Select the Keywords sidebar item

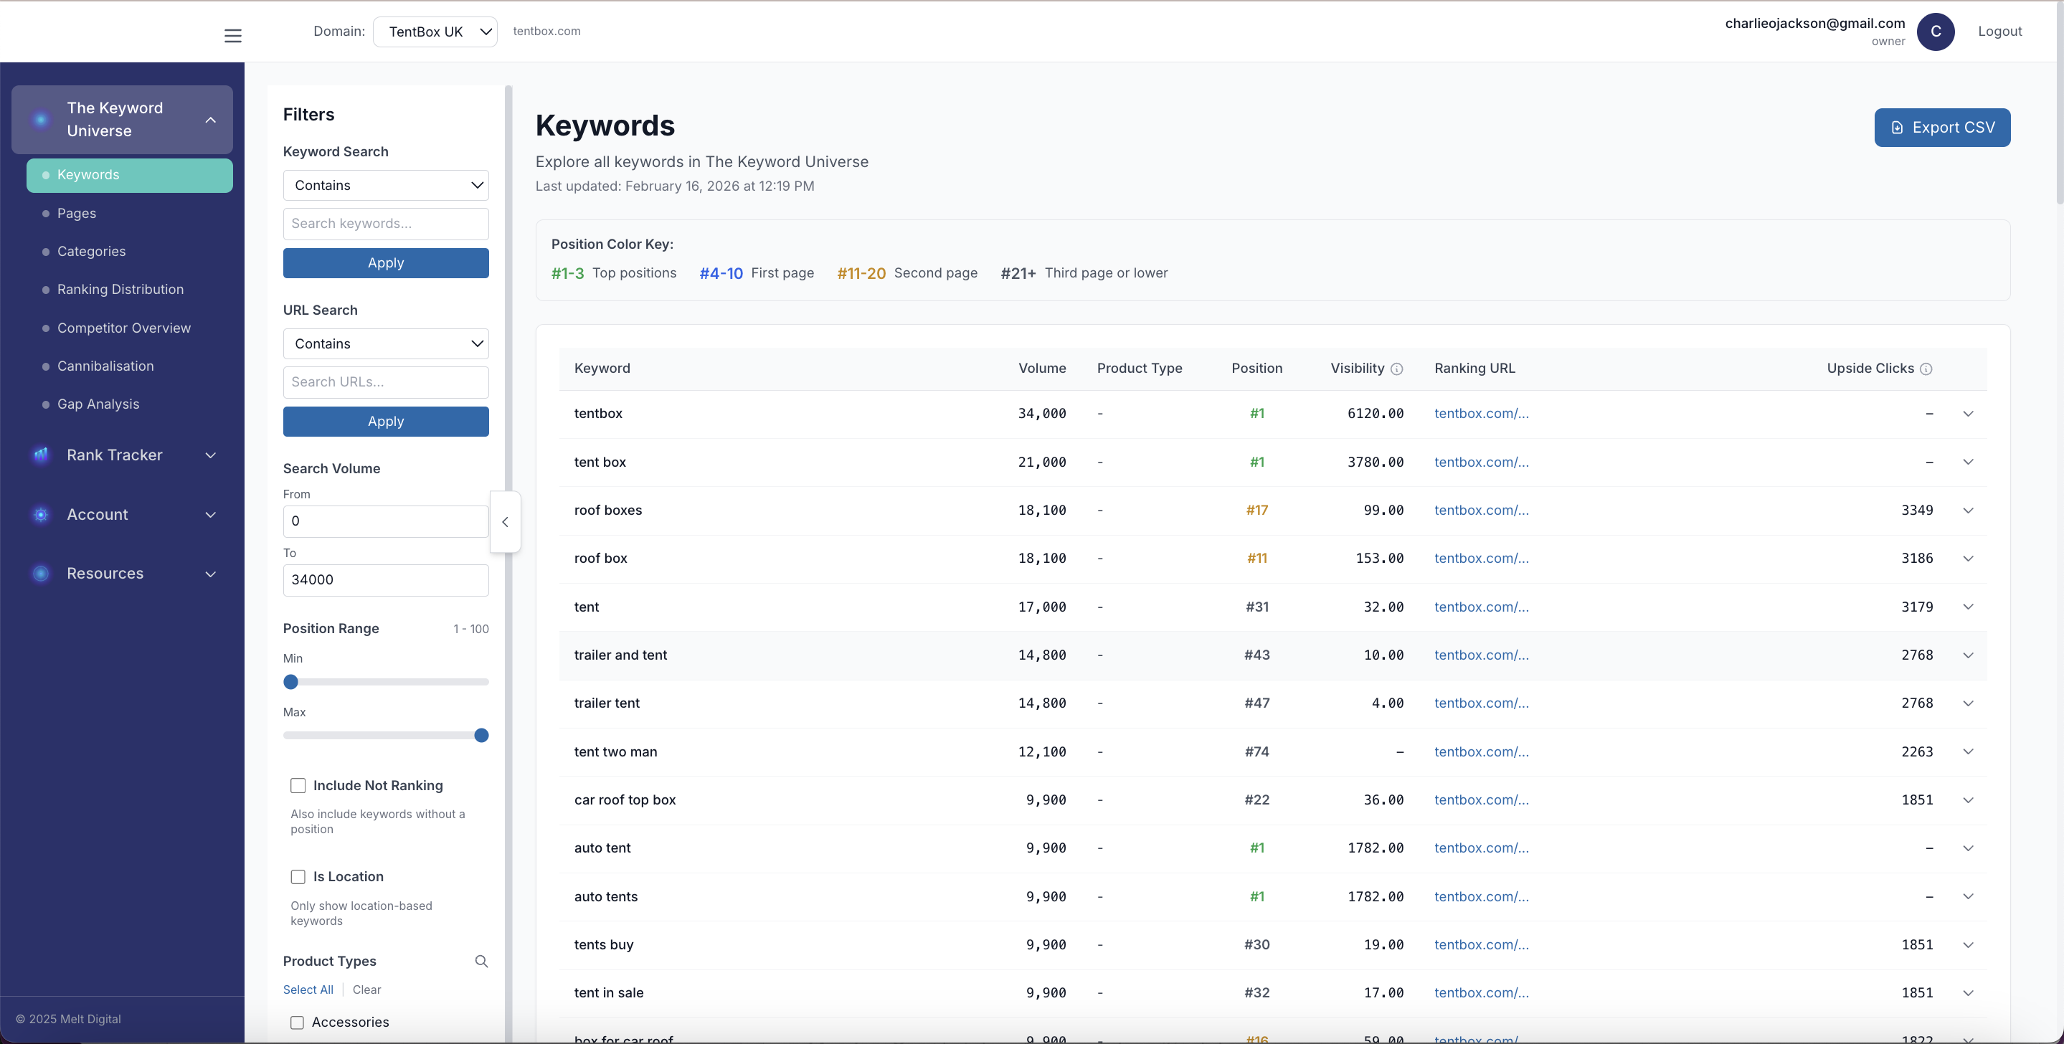(130, 176)
